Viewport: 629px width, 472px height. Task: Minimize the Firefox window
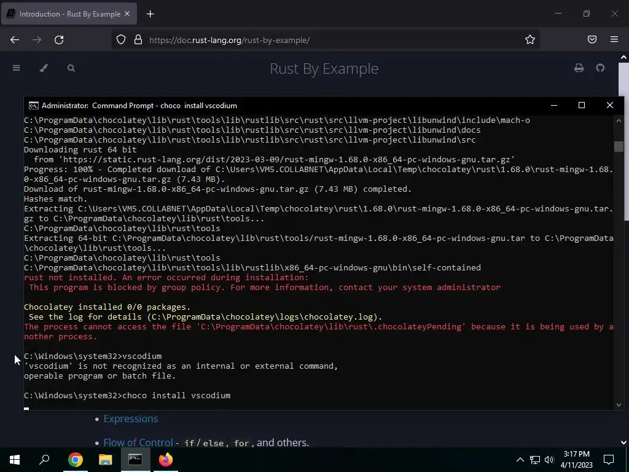pyautogui.click(x=558, y=14)
